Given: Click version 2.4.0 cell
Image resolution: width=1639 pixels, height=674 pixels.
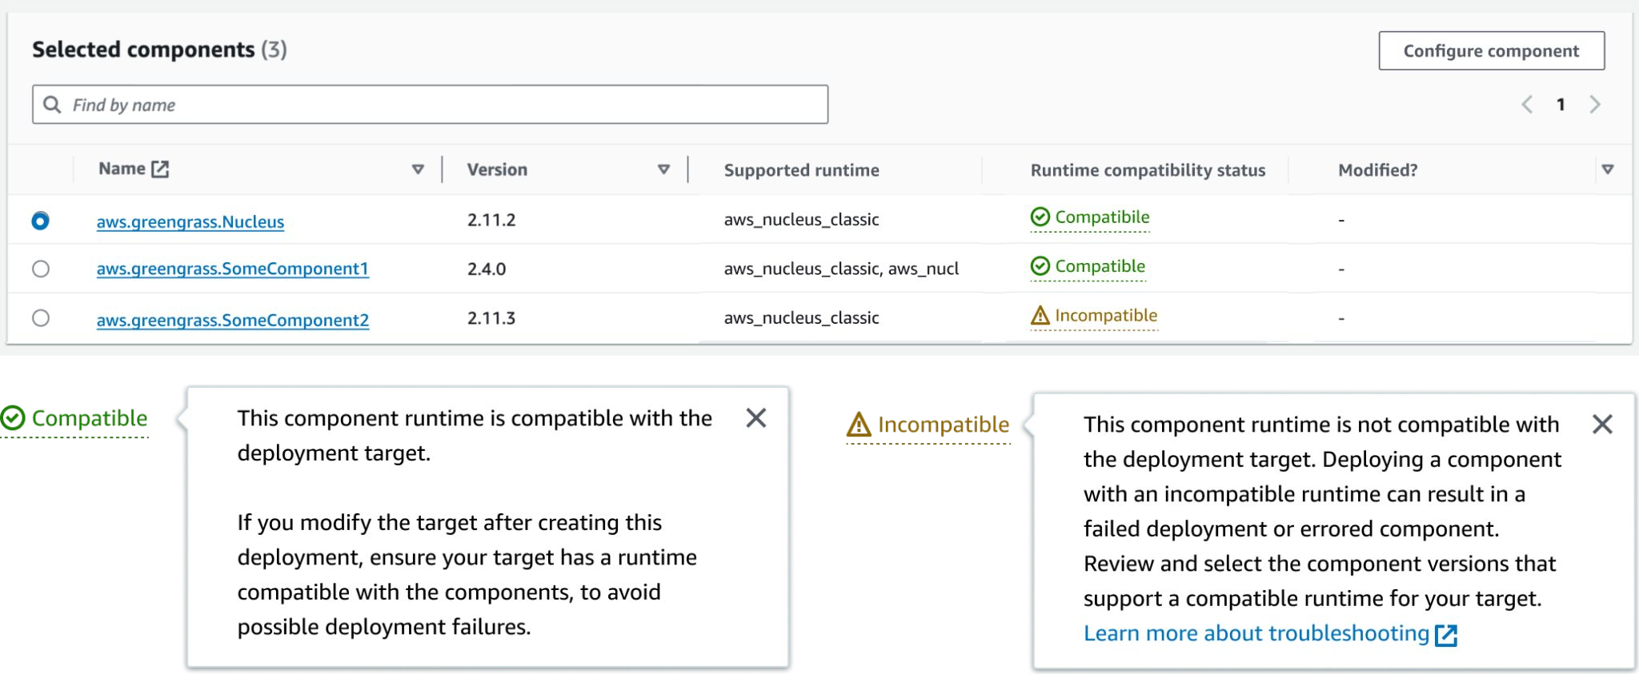Looking at the screenshot, I should 487,269.
